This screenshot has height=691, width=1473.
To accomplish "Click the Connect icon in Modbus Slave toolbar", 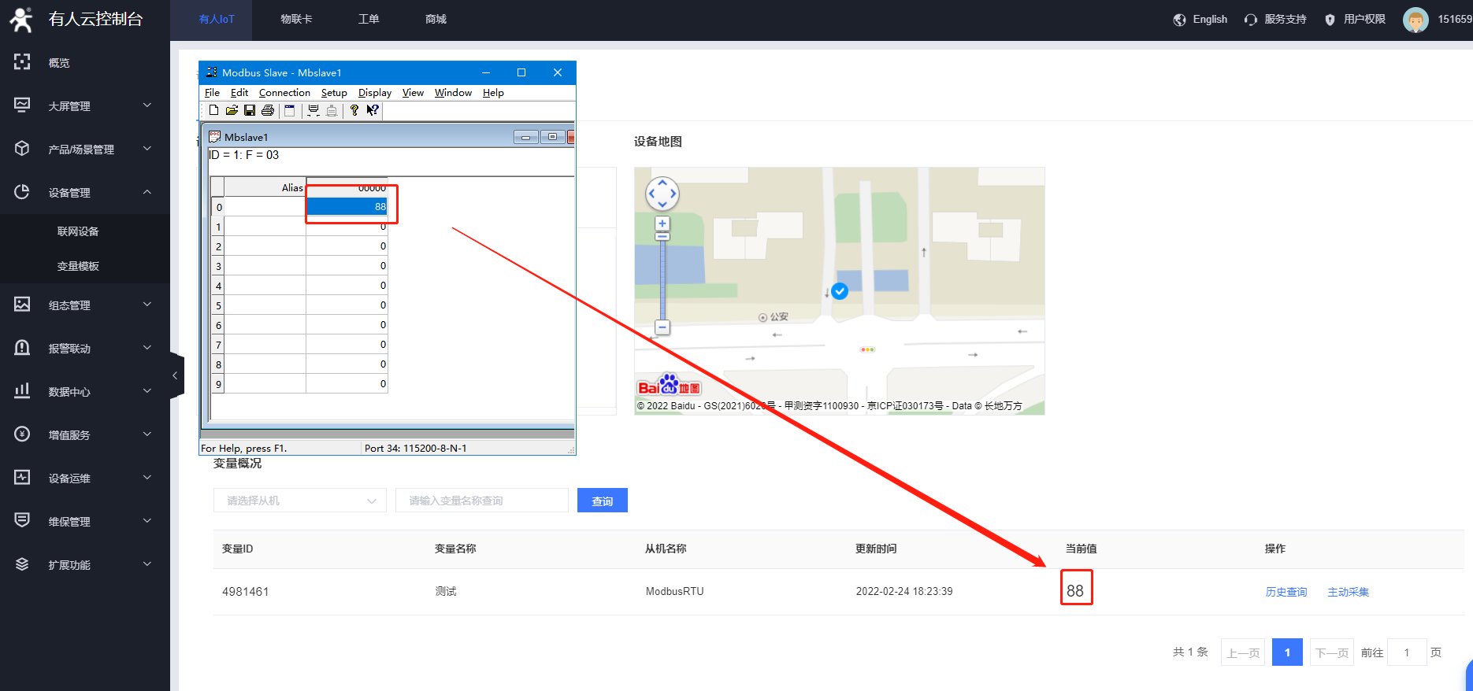I will tap(313, 111).
